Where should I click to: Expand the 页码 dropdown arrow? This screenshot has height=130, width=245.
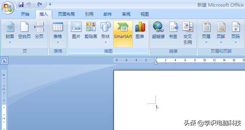236,42
